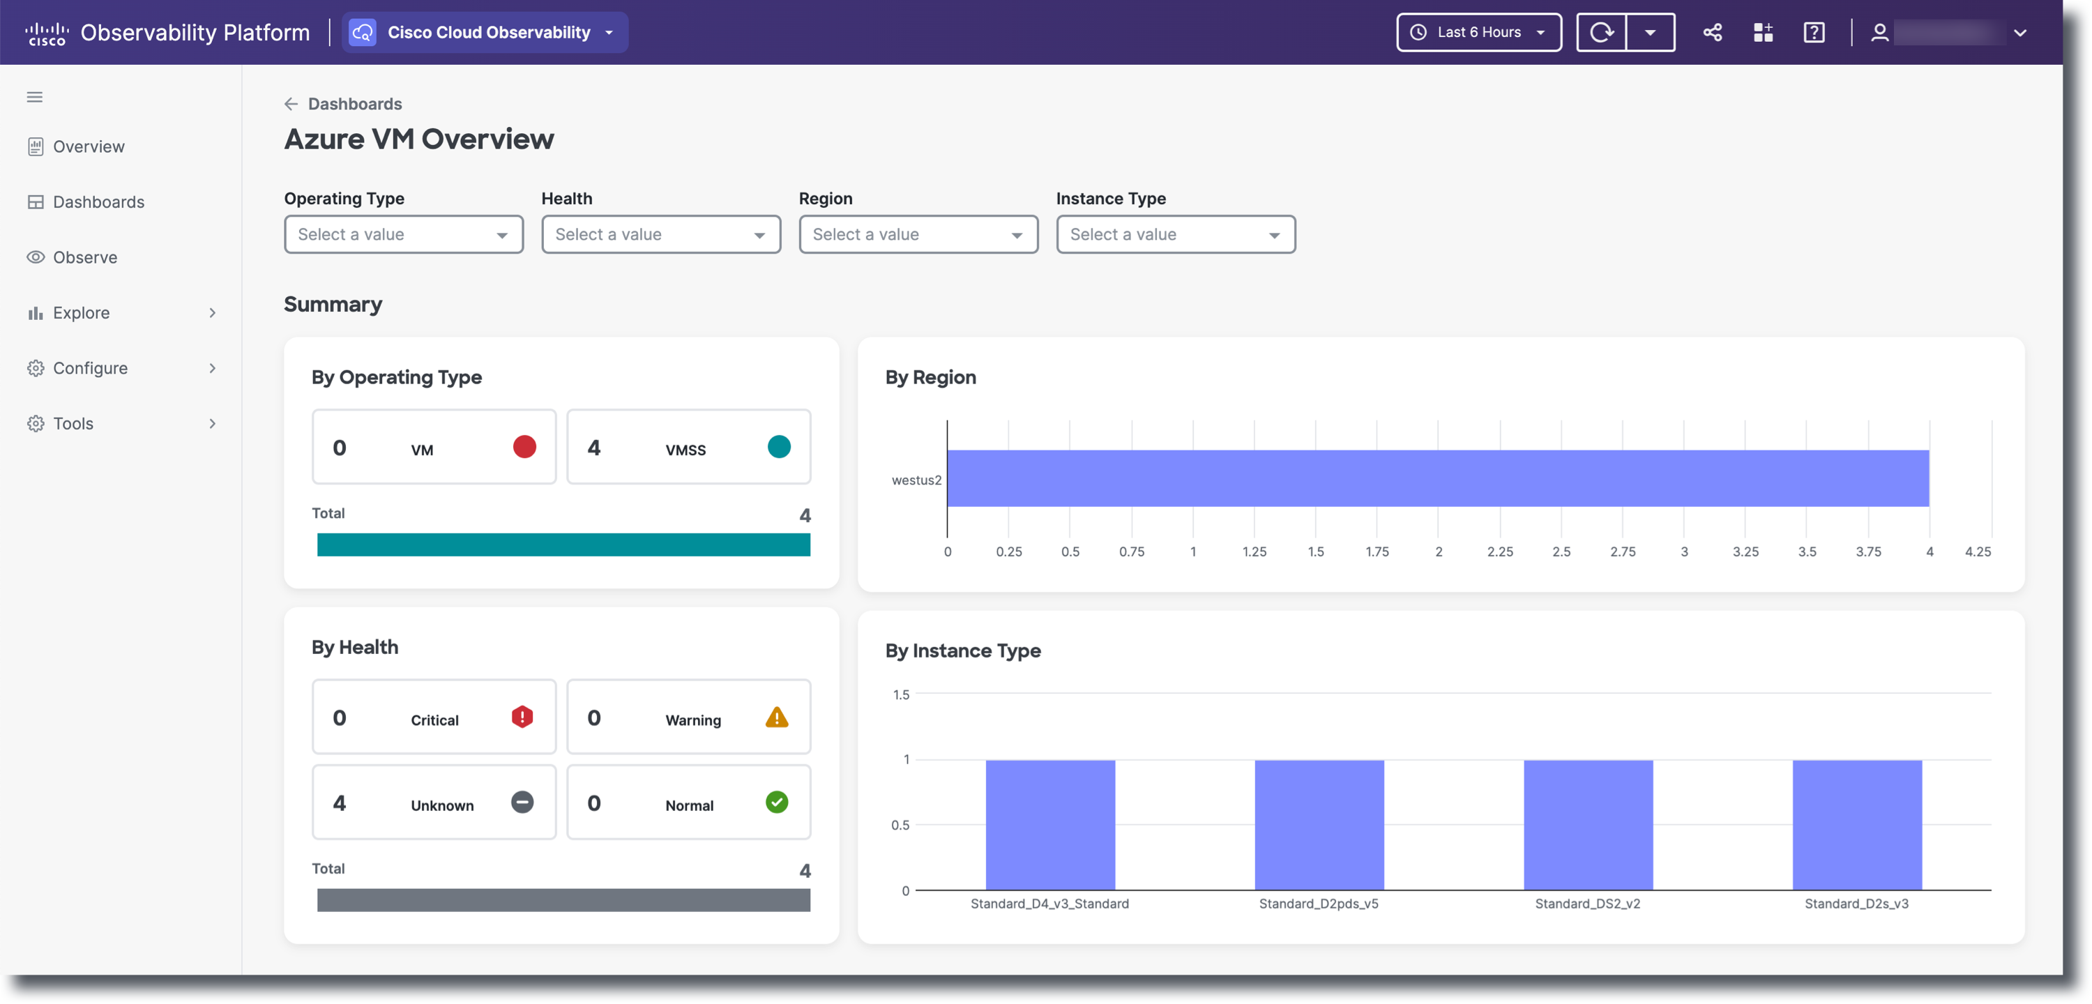Click the share icon in header
Viewport: 2092px width, 1004px height.
tap(1713, 33)
